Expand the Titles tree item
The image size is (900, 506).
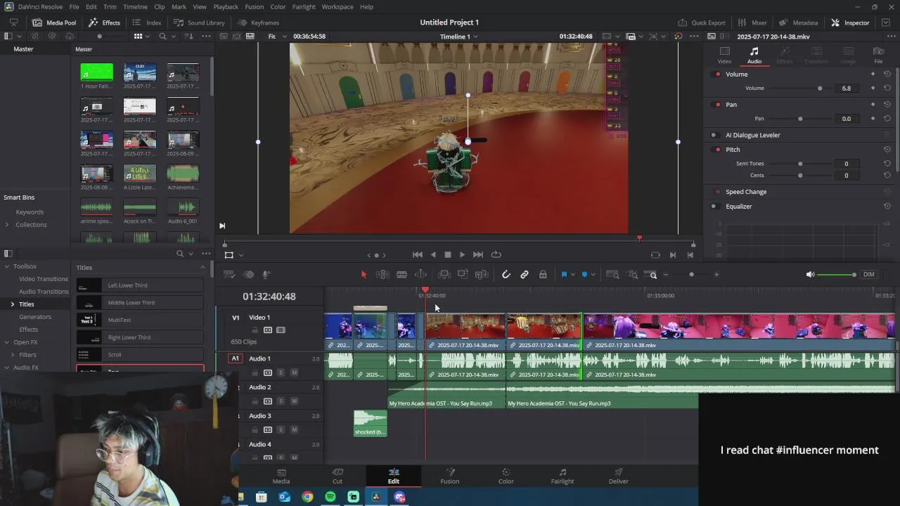click(12, 304)
